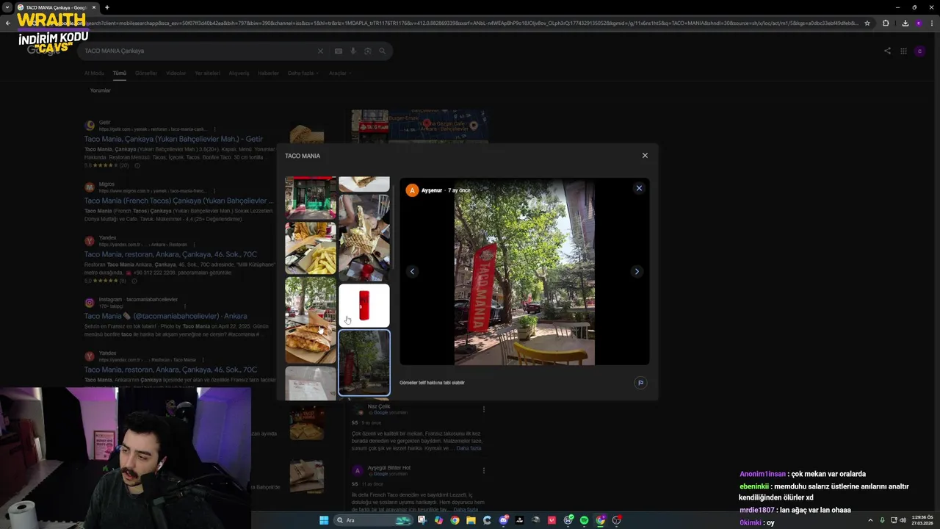Close the TACO MANIA Çankaya browser tab

pos(94,7)
